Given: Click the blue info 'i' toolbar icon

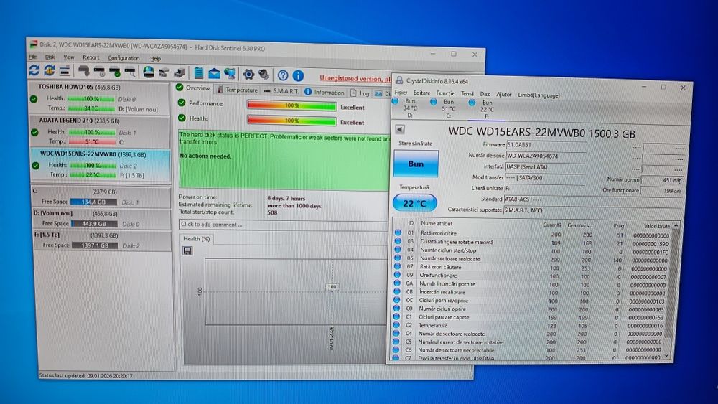Looking at the screenshot, I should tap(298, 75).
